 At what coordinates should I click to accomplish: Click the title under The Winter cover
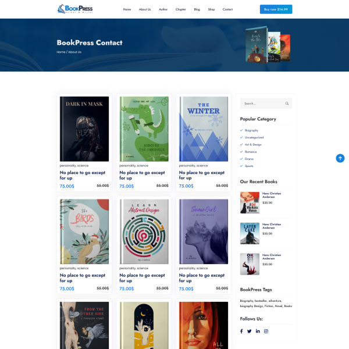[202, 175]
